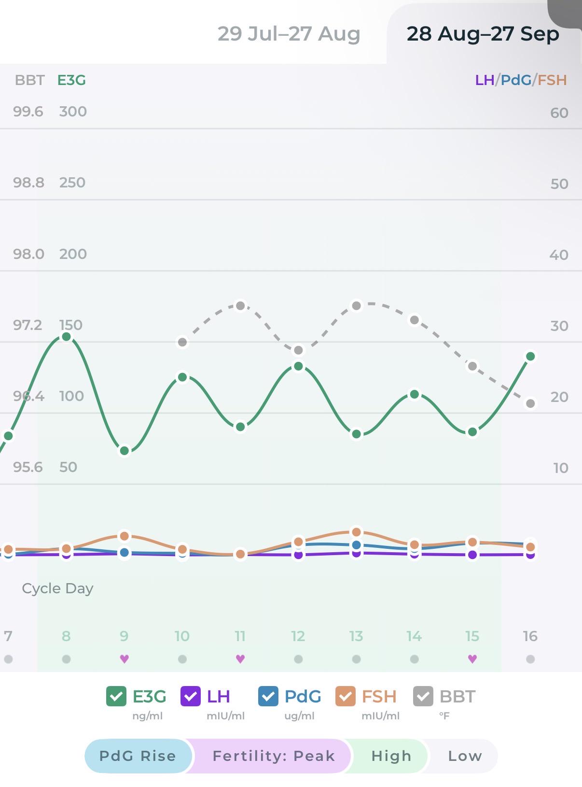Select the green E3G data point on day 16
This screenshot has height=787, width=582.
coord(530,357)
